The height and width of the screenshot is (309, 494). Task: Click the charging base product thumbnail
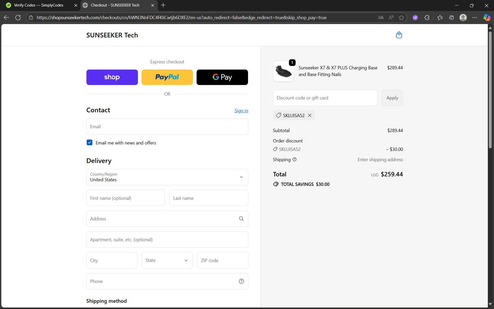pos(284,71)
